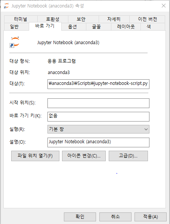Click the 적용(A) apply button
The image size is (170, 224).
151,217
